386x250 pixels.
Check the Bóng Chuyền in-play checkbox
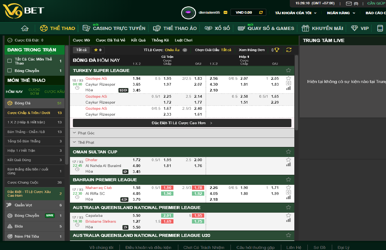click(x=10, y=70)
